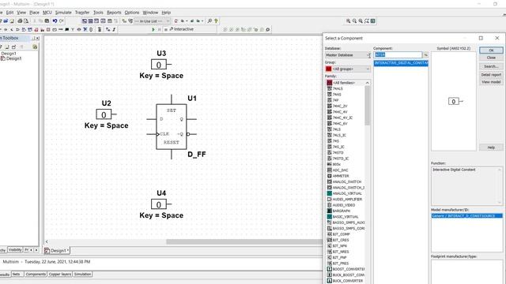
Task: Click the Detail report button
Action: (491, 75)
